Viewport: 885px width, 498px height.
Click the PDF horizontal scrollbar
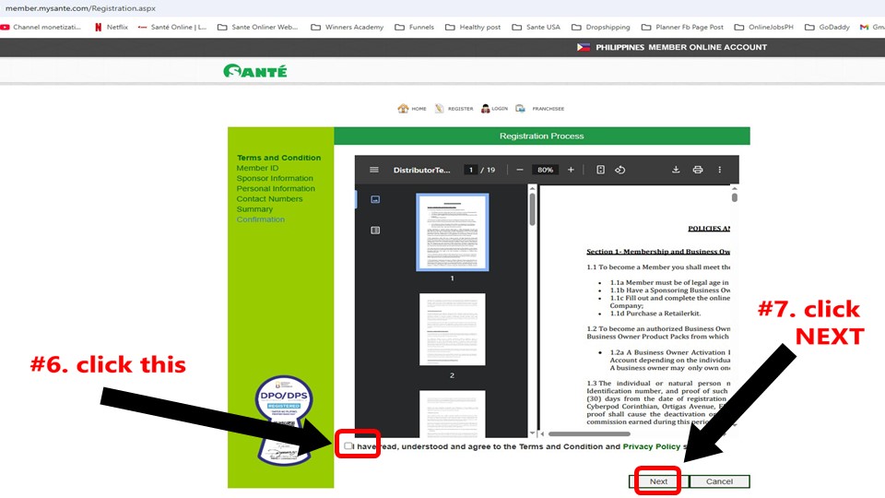pyautogui.click(x=590, y=433)
